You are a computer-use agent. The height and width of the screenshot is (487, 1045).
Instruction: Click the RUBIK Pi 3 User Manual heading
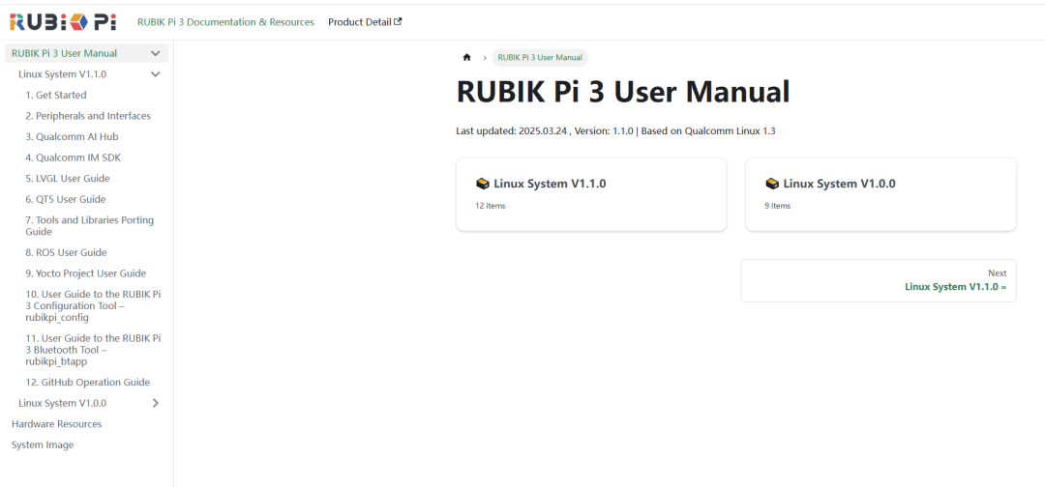(x=623, y=92)
